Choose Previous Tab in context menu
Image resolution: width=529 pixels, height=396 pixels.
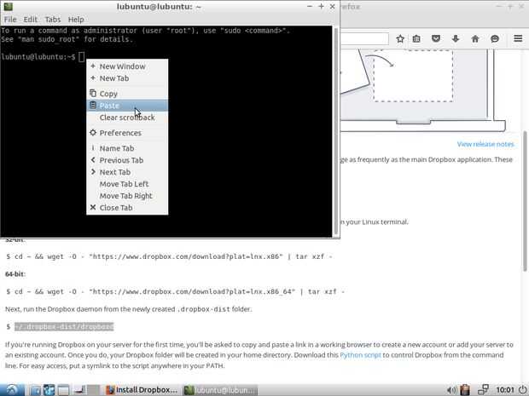[x=127, y=160]
